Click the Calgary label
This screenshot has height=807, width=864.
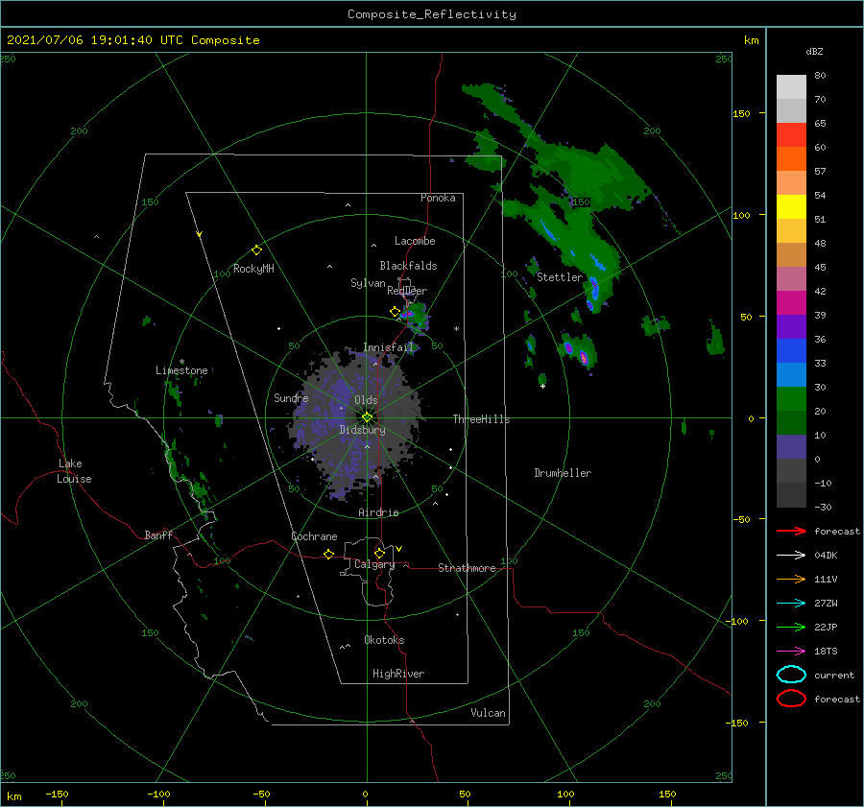[x=374, y=564]
